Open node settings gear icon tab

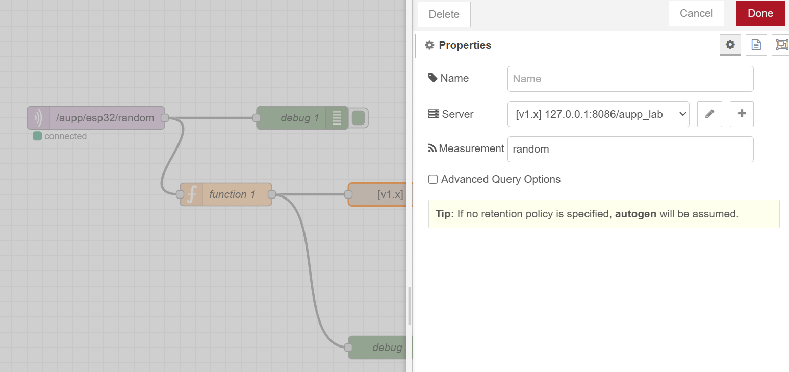coord(730,45)
